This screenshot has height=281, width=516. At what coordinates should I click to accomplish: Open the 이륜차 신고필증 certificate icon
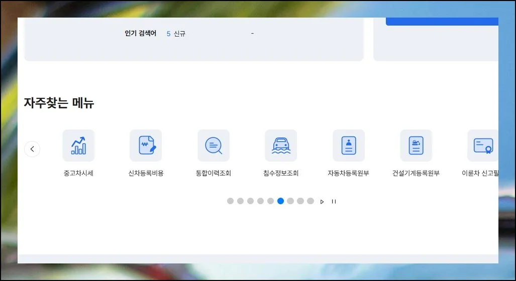point(483,146)
